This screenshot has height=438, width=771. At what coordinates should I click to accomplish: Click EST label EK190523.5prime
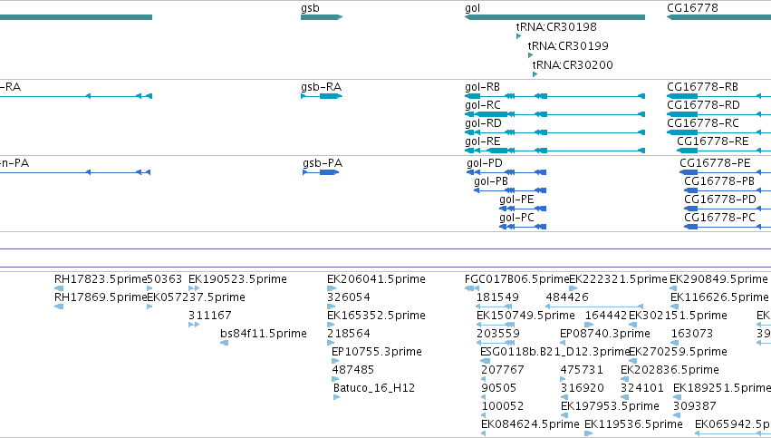[237, 279]
